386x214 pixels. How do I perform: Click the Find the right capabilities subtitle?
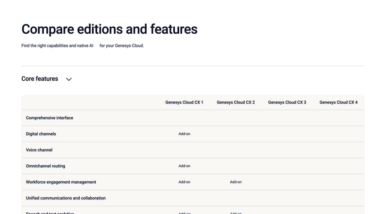(x=82, y=46)
